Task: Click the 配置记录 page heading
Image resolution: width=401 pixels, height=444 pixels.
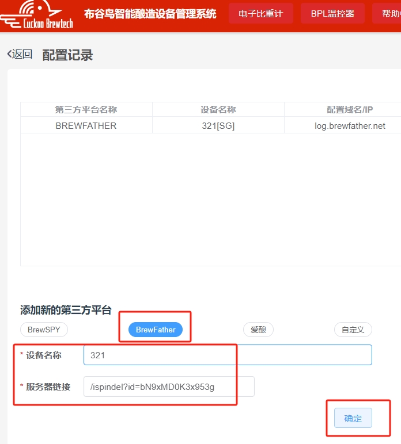Action: [x=67, y=55]
